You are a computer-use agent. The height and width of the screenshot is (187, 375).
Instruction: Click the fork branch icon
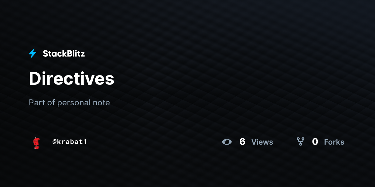[x=301, y=142]
